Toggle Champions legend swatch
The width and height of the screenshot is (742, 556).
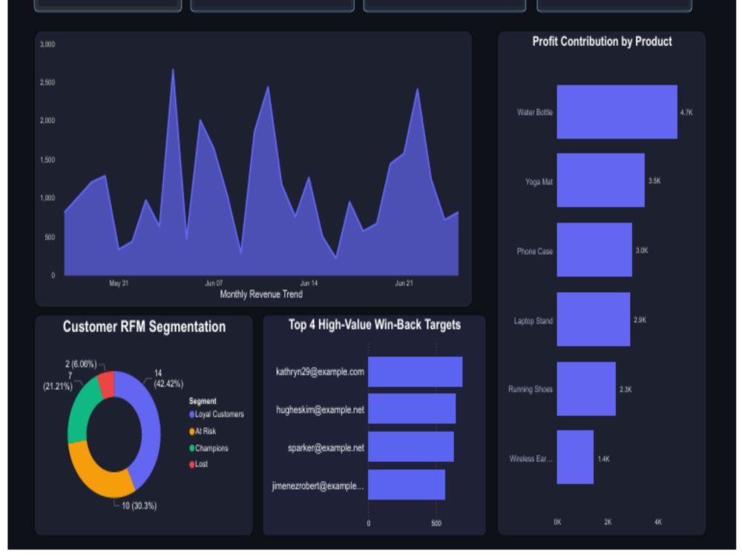pos(191,449)
